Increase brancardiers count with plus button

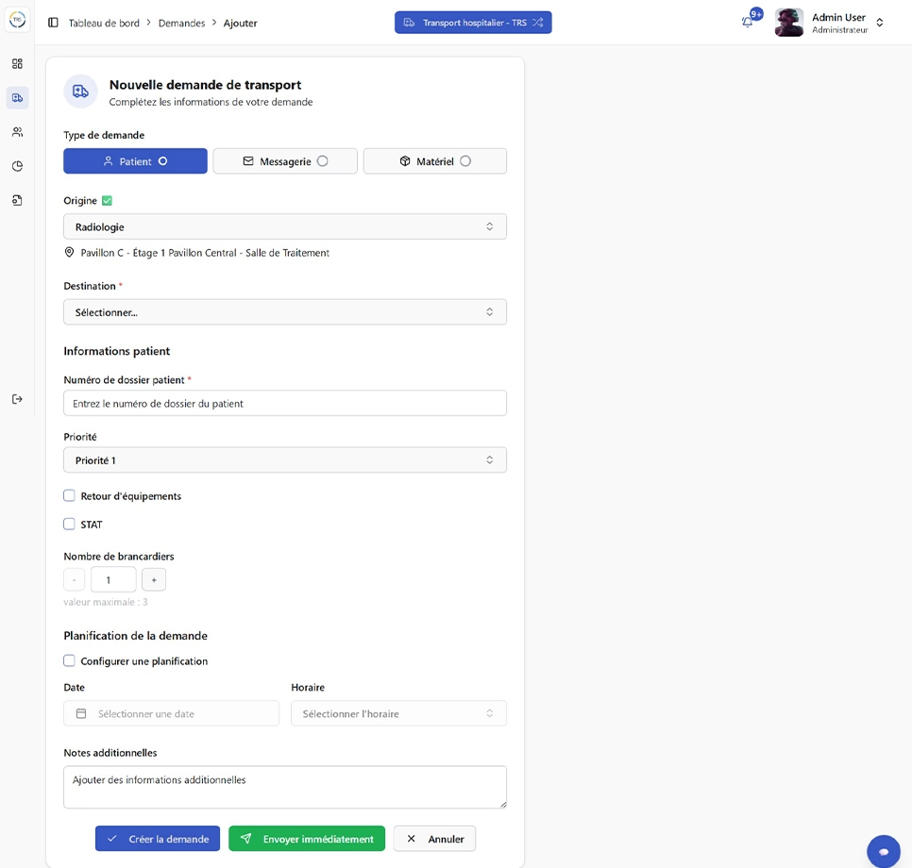click(x=154, y=579)
